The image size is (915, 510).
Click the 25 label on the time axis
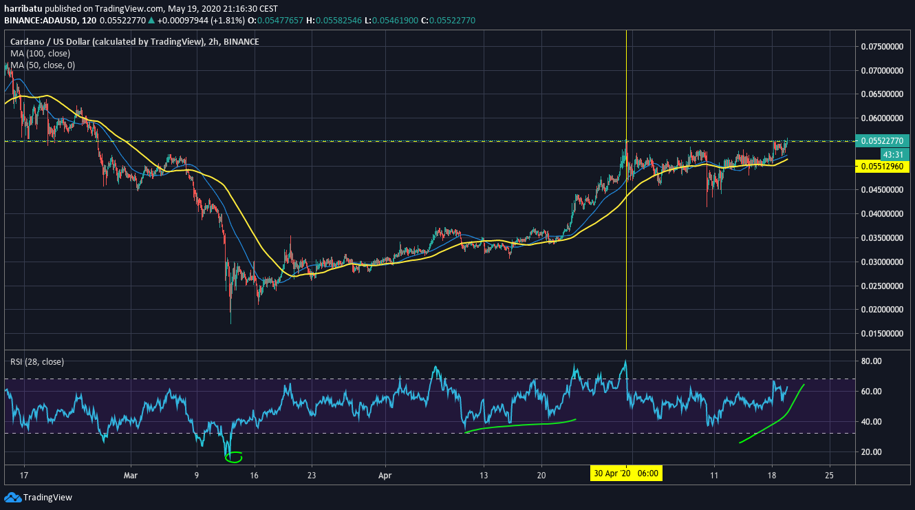[x=829, y=475]
